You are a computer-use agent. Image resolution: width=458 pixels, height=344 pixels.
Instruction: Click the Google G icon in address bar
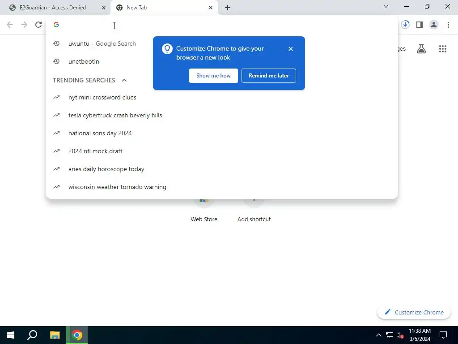pyautogui.click(x=56, y=25)
